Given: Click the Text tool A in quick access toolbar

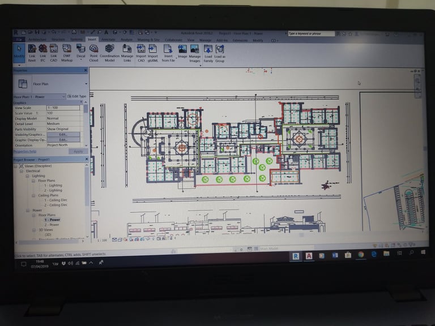Looking at the screenshot, I should click(x=106, y=32).
